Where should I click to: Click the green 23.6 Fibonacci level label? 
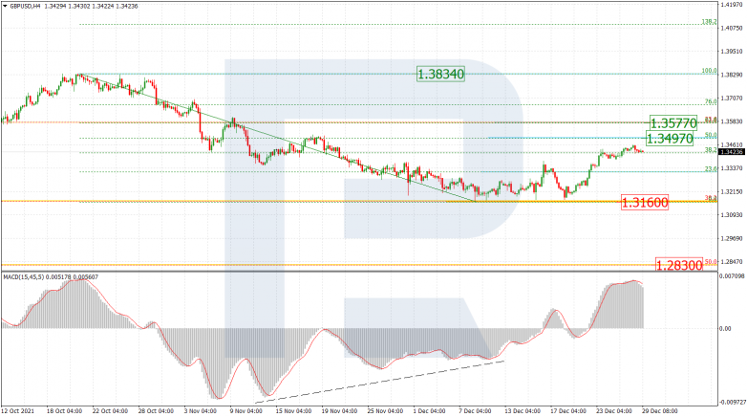[x=711, y=168]
